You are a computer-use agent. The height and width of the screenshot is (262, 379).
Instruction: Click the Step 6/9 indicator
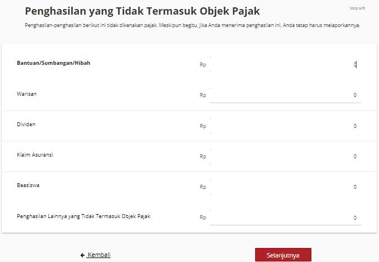(x=357, y=8)
